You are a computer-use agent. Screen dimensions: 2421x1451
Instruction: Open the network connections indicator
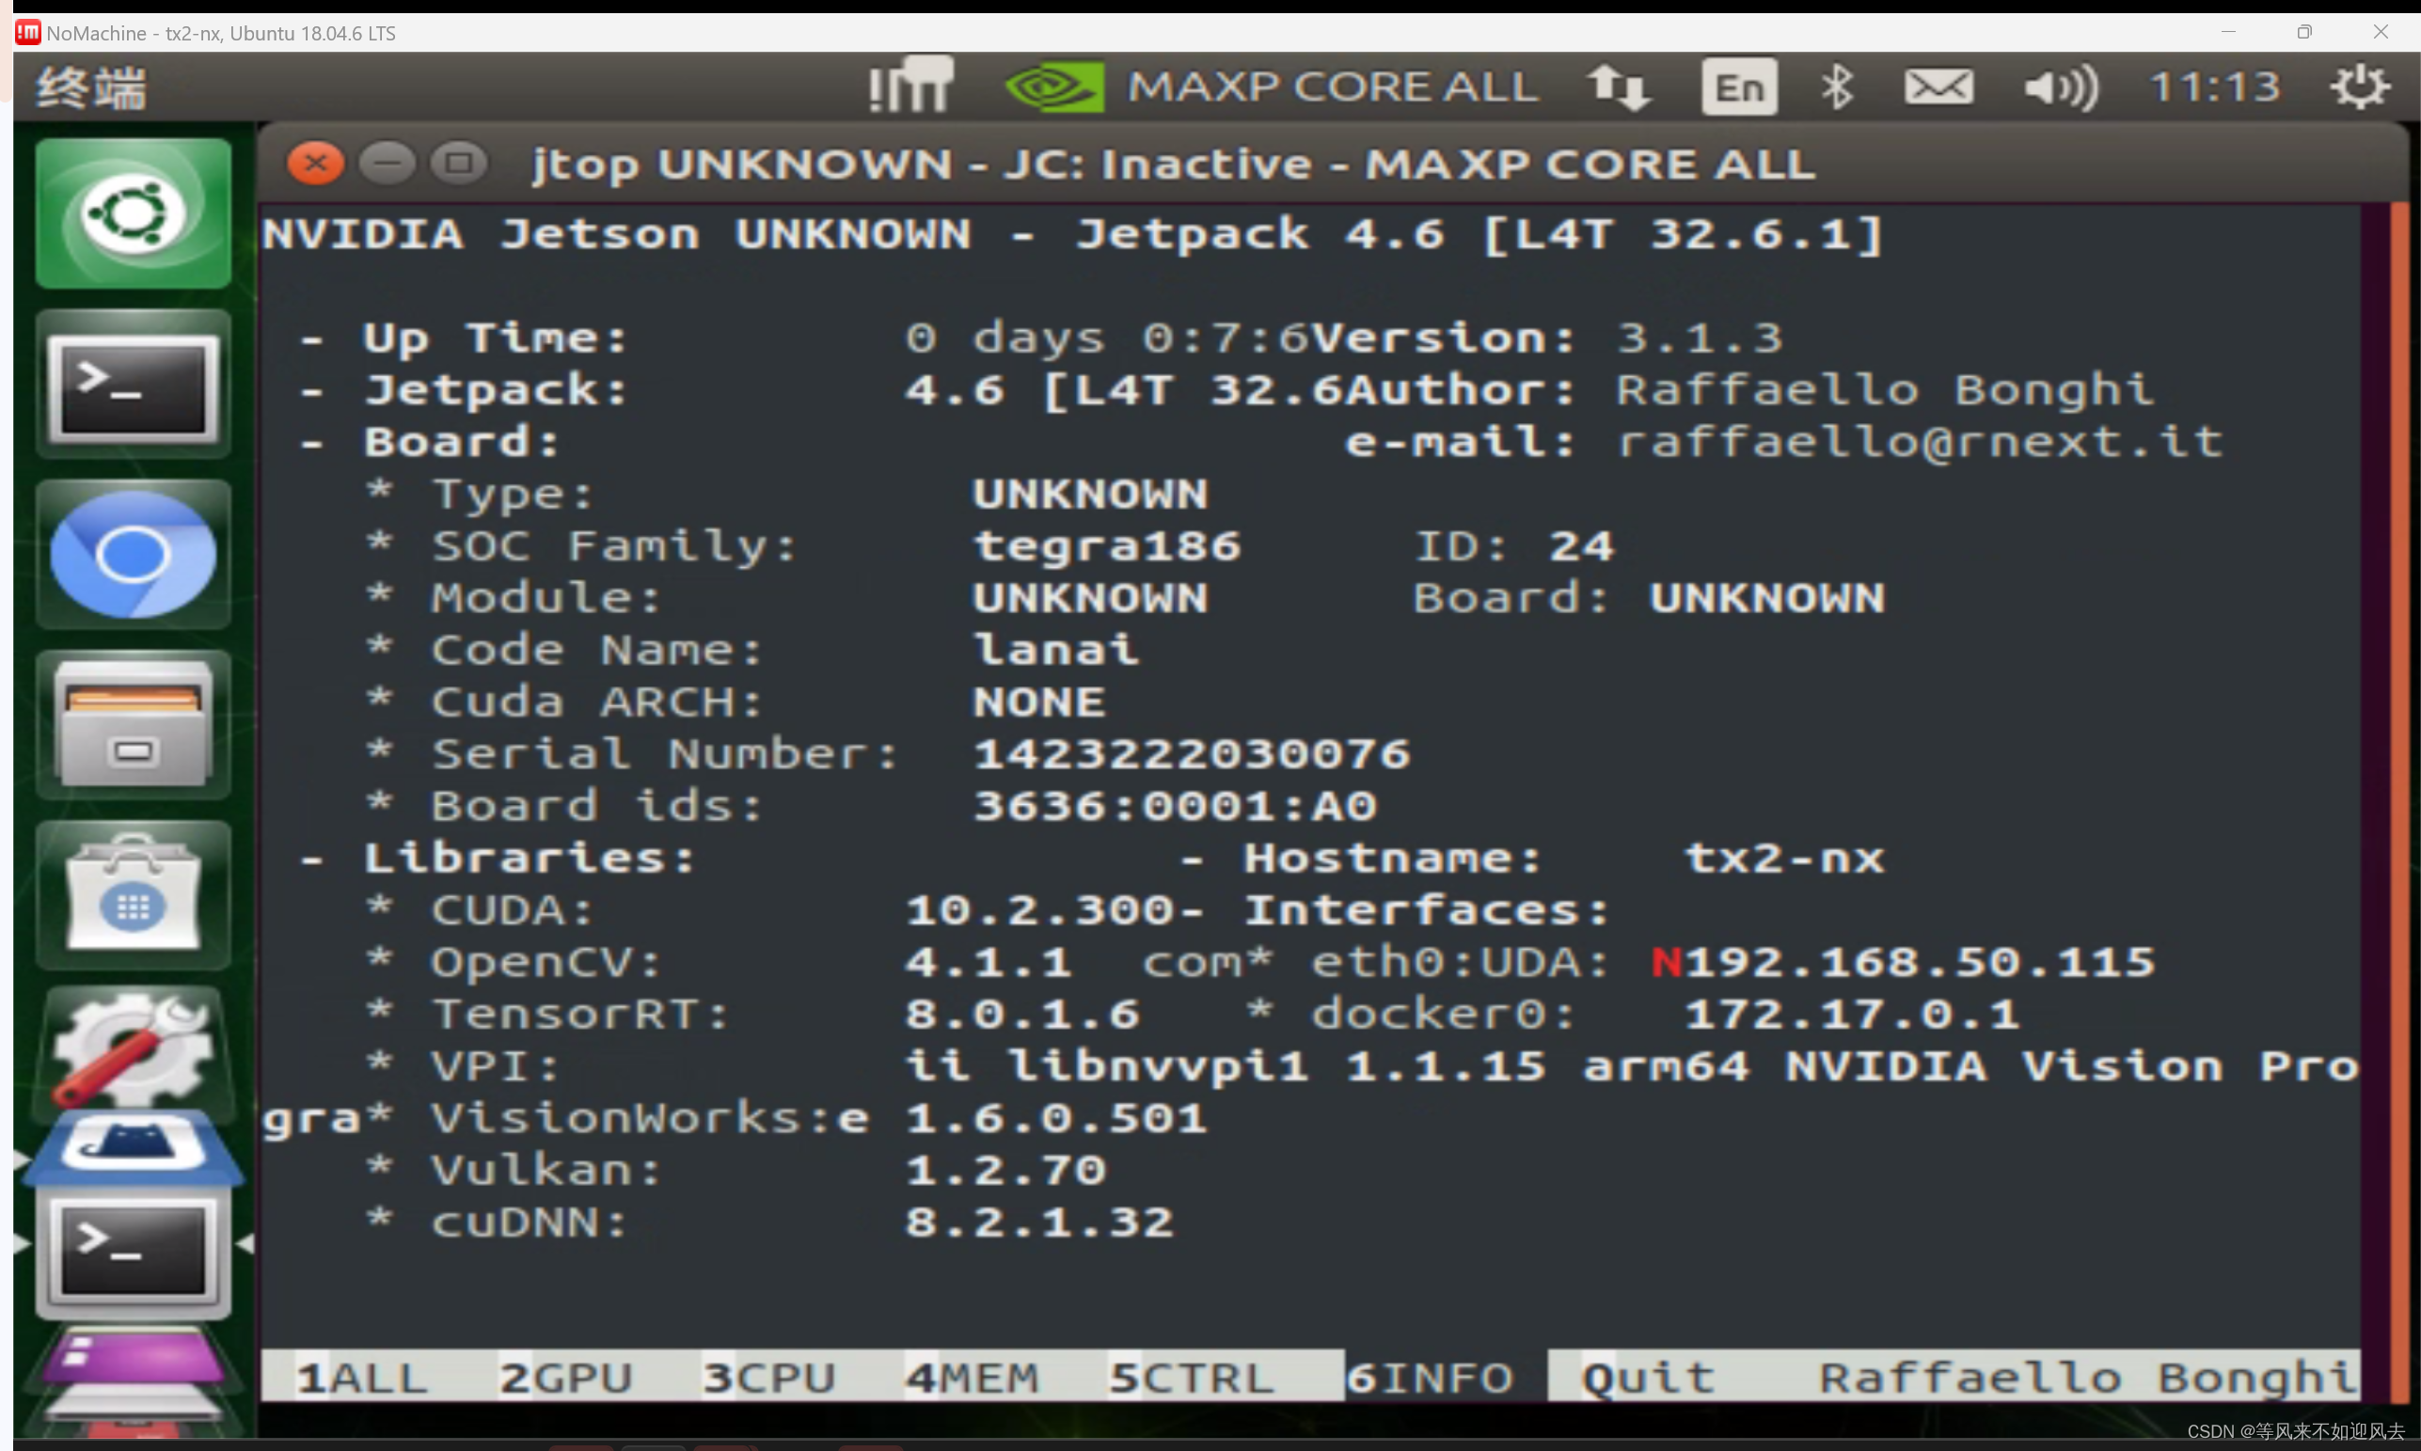tap(1619, 87)
